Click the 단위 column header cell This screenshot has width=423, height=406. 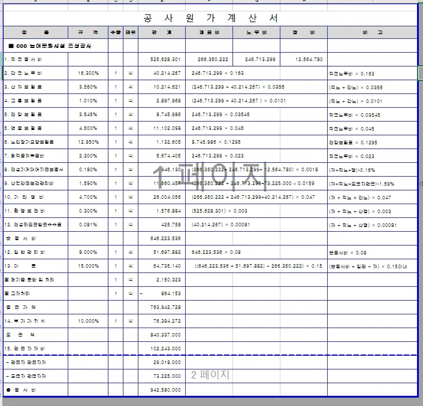point(131,32)
